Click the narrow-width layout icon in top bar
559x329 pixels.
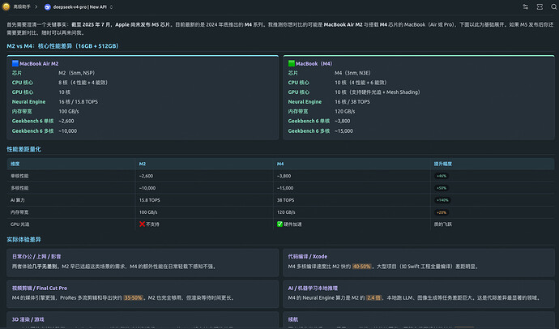[x=540, y=6]
